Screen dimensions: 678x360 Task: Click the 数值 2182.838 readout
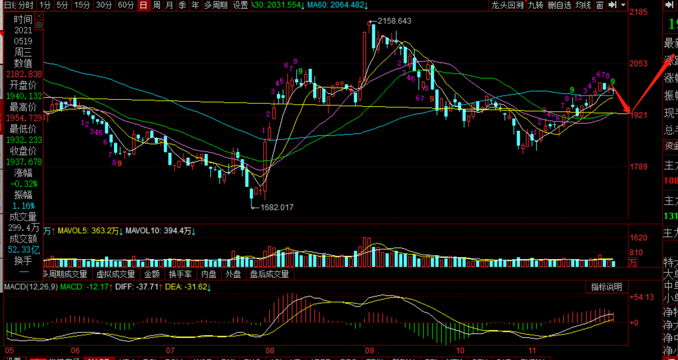pyautogui.click(x=24, y=74)
